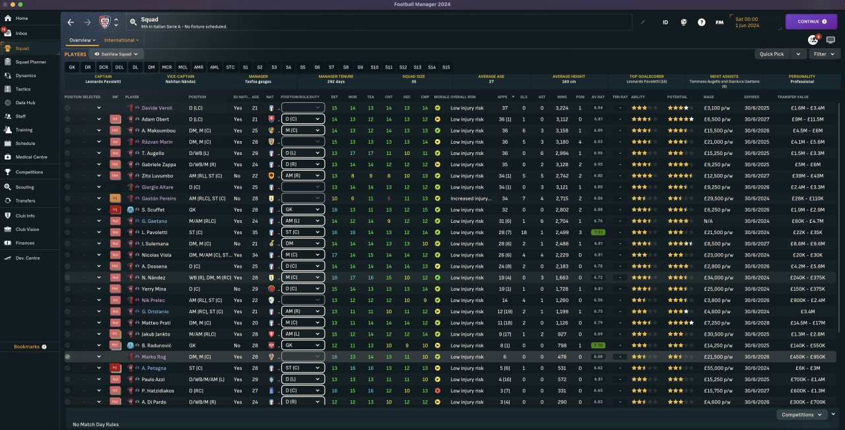Open Razvan Marin's player profile
Image resolution: width=845 pixels, height=430 pixels.
tap(157, 142)
